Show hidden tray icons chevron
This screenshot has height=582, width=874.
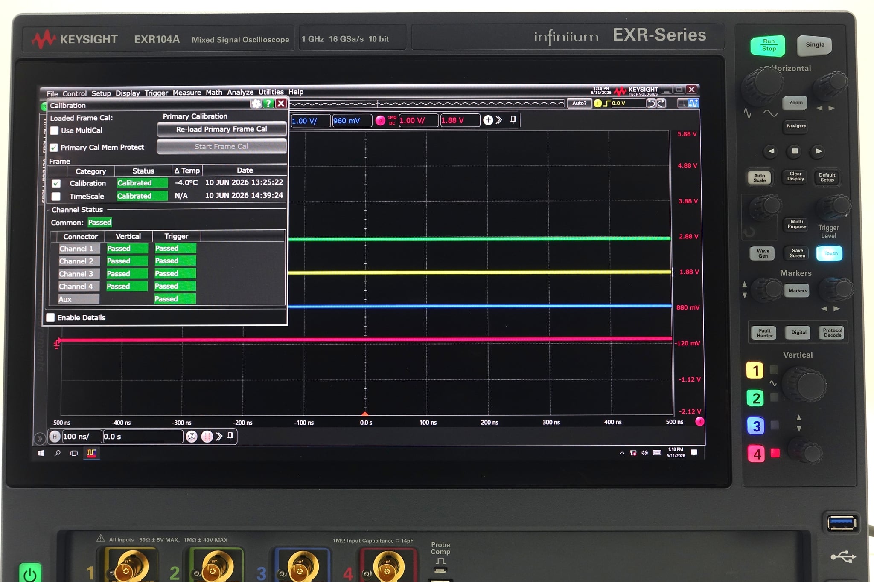pos(622,453)
